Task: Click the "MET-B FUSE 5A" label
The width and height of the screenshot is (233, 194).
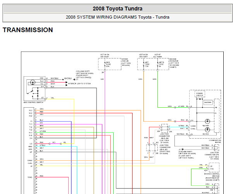Action: click(x=161, y=64)
